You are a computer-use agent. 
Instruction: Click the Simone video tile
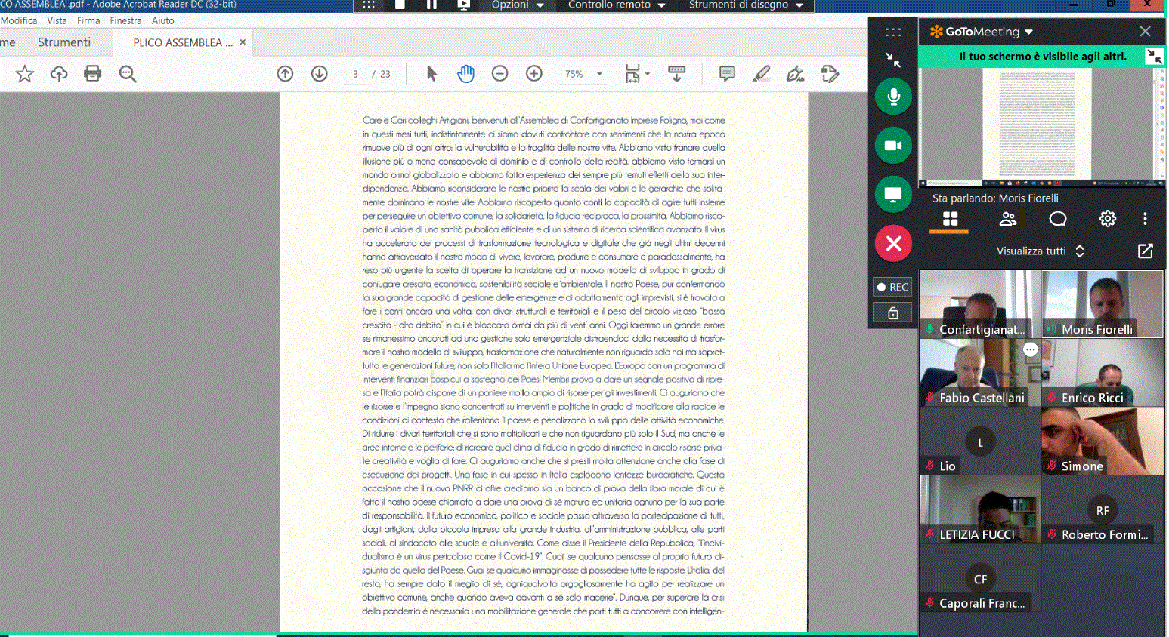(1103, 442)
